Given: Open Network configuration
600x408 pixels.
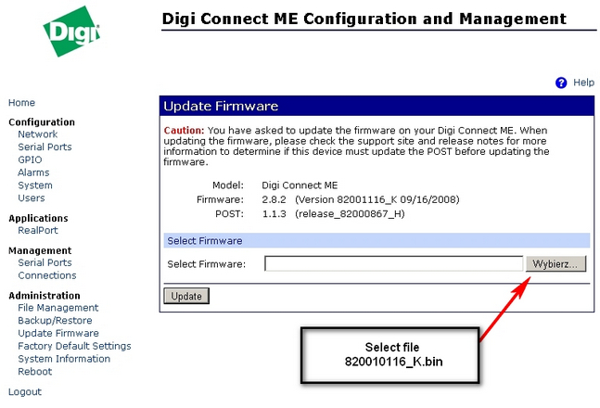Looking at the screenshot, I should 37,134.
